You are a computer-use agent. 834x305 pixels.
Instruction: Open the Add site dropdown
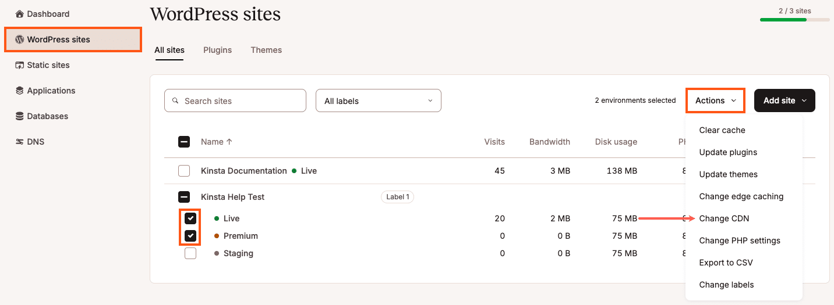(784, 101)
